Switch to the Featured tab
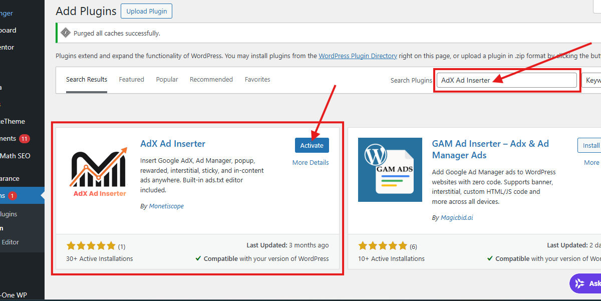 click(131, 80)
